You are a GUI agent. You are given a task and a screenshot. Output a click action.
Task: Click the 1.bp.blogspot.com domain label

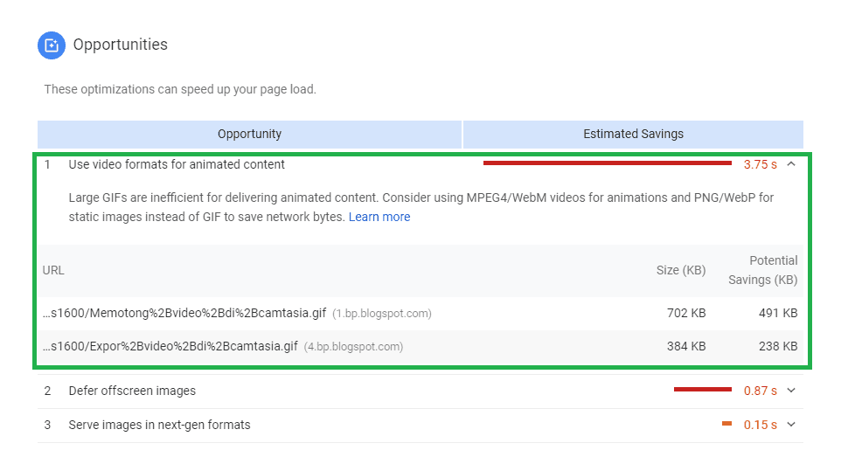coord(382,314)
